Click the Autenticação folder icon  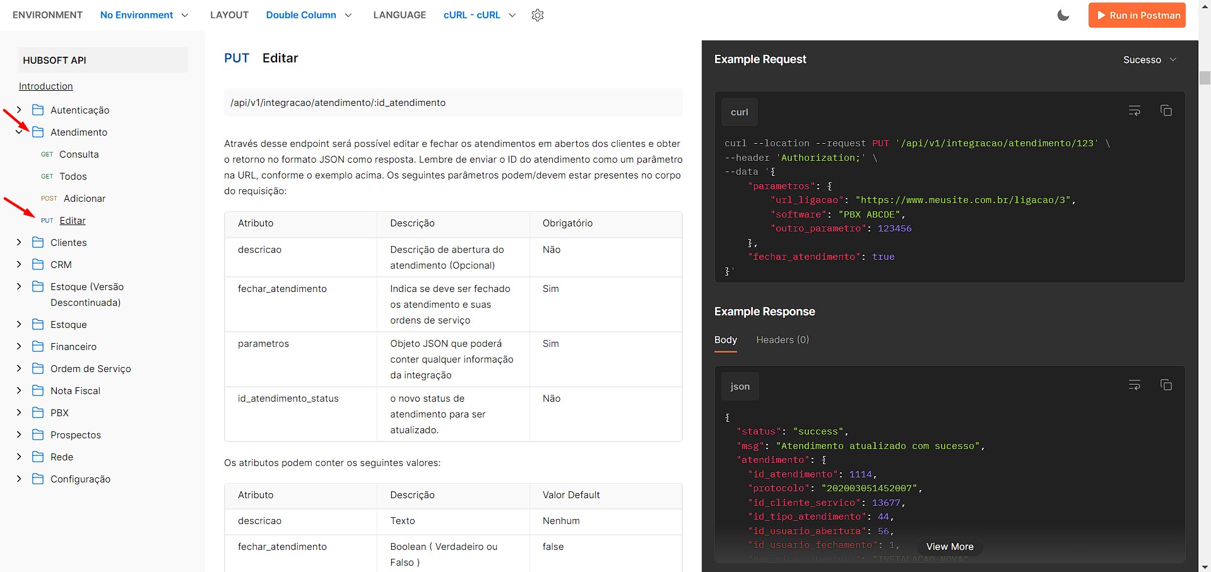38,110
